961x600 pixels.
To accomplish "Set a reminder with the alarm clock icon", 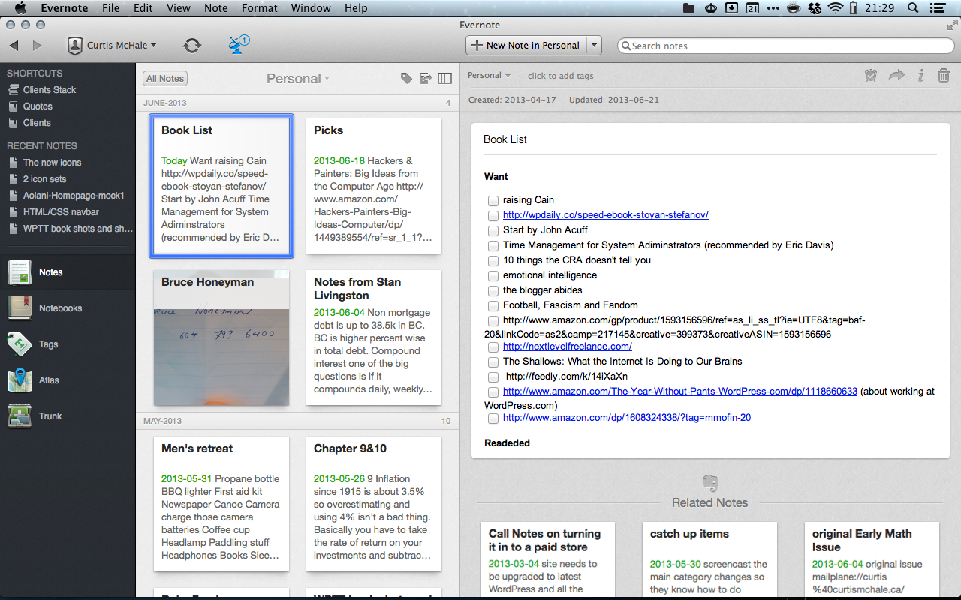I will [870, 75].
